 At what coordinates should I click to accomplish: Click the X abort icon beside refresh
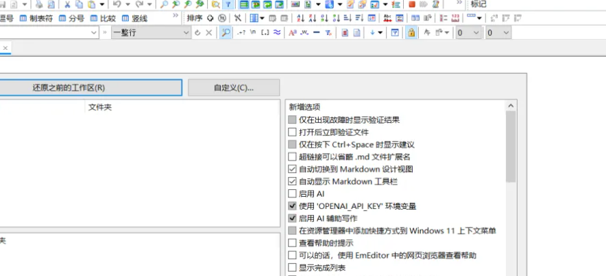click(208, 33)
